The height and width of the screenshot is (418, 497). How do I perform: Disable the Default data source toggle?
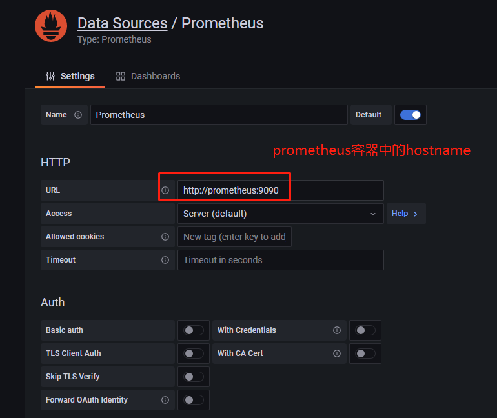point(411,115)
